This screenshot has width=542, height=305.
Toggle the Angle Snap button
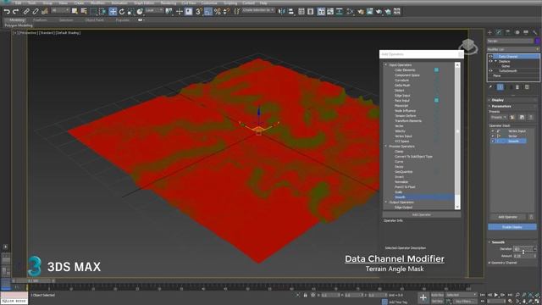(x=207, y=11)
